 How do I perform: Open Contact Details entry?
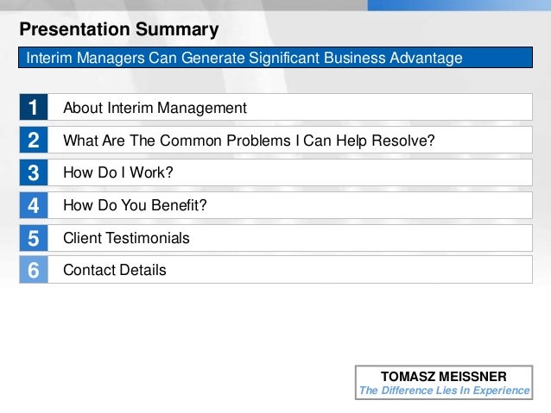coord(115,270)
